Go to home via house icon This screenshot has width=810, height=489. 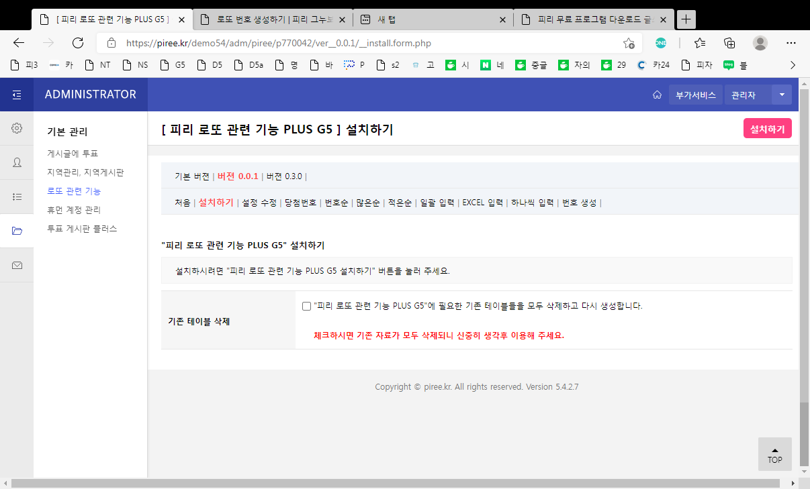657,95
